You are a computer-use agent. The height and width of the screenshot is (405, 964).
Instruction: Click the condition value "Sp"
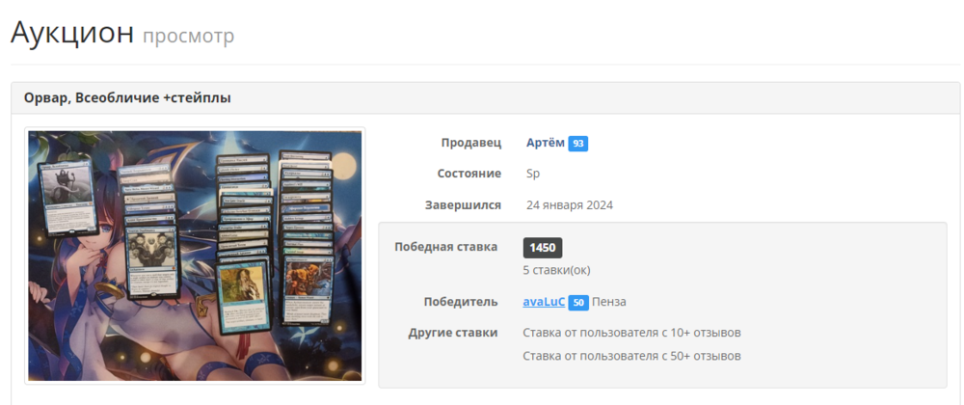pos(532,174)
